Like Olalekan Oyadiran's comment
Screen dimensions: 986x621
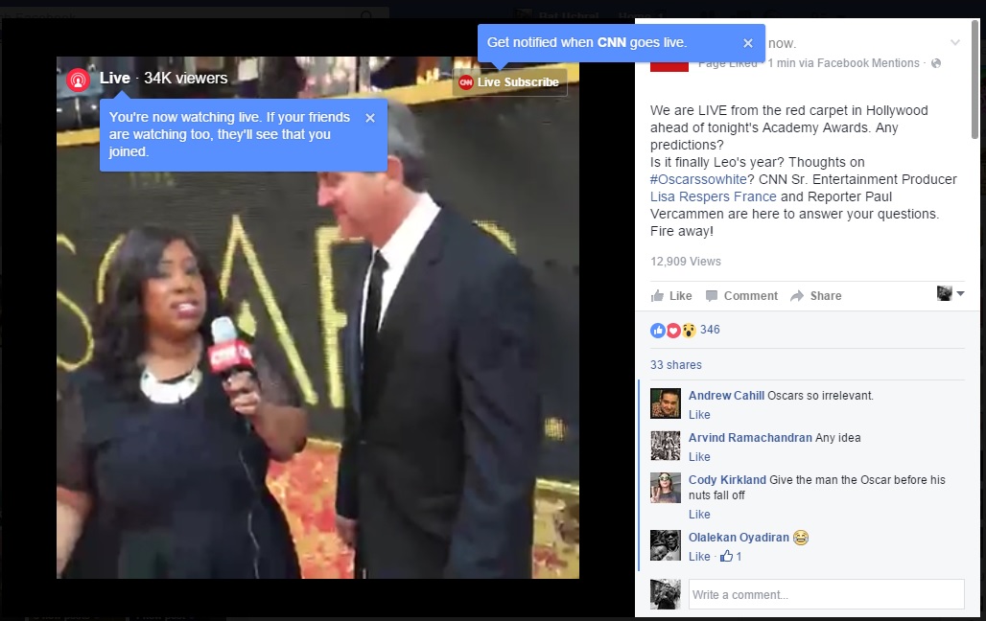coord(699,556)
